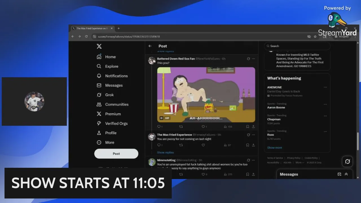Open Grok explain on Battered Down Red Sox Fan post
The width and height of the screenshot is (361, 203).
click(x=248, y=59)
